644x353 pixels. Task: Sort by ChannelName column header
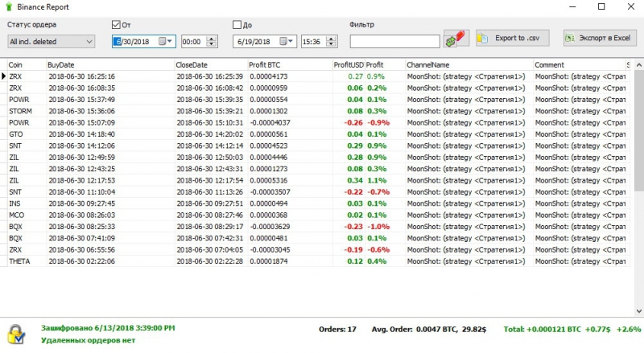tap(469, 65)
